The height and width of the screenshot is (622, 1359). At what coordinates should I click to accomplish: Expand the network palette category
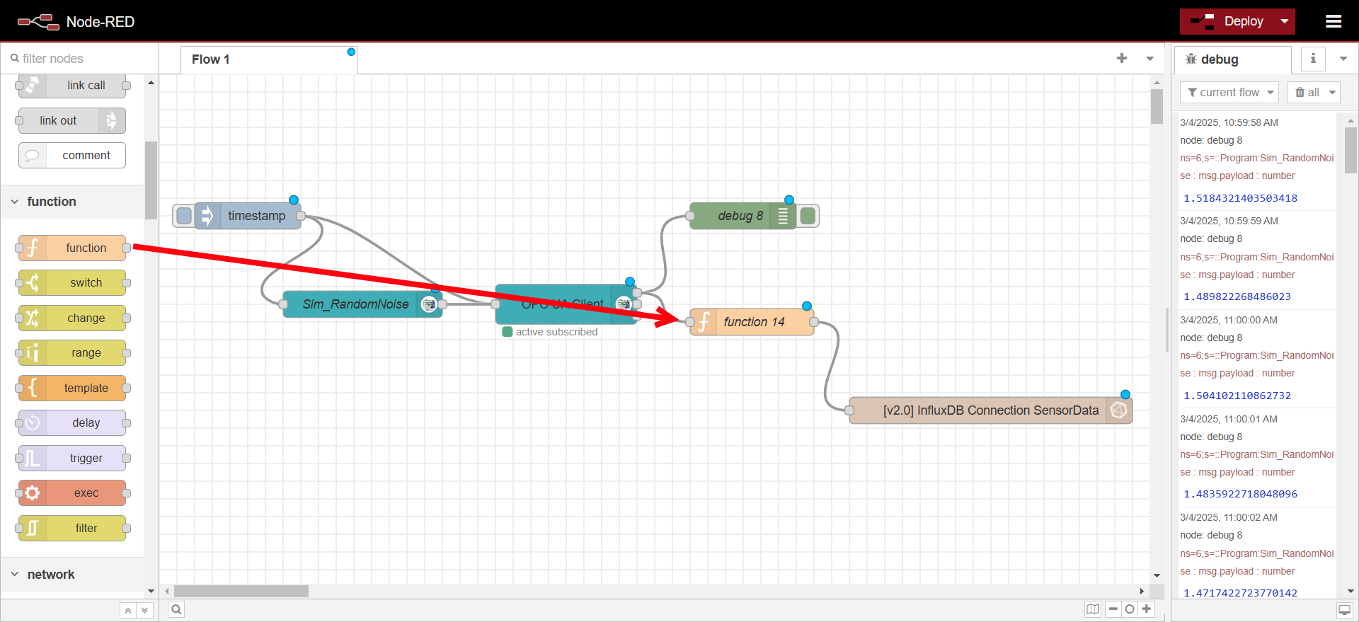click(x=16, y=575)
